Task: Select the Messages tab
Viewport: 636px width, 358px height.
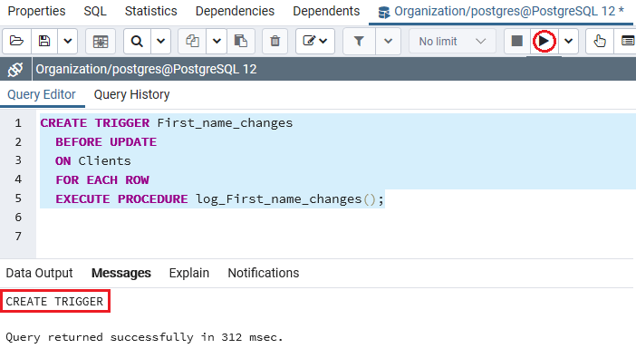Action: click(121, 273)
